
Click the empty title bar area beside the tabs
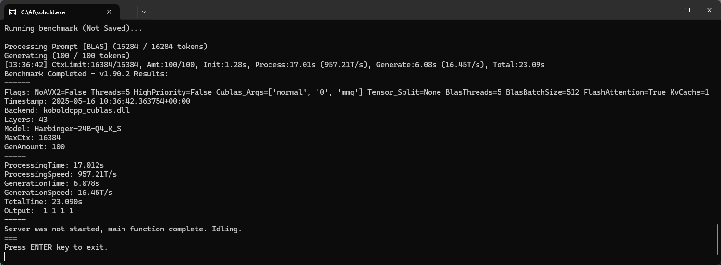click(399, 11)
